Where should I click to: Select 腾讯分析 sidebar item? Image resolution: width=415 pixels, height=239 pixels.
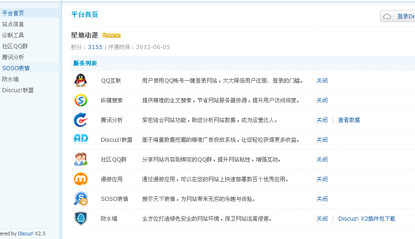(x=13, y=57)
